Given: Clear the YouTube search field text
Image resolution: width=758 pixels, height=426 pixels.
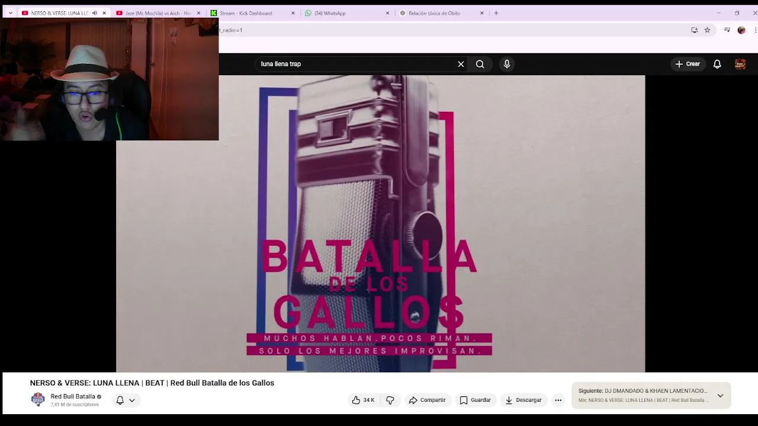Looking at the screenshot, I should tap(461, 64).
